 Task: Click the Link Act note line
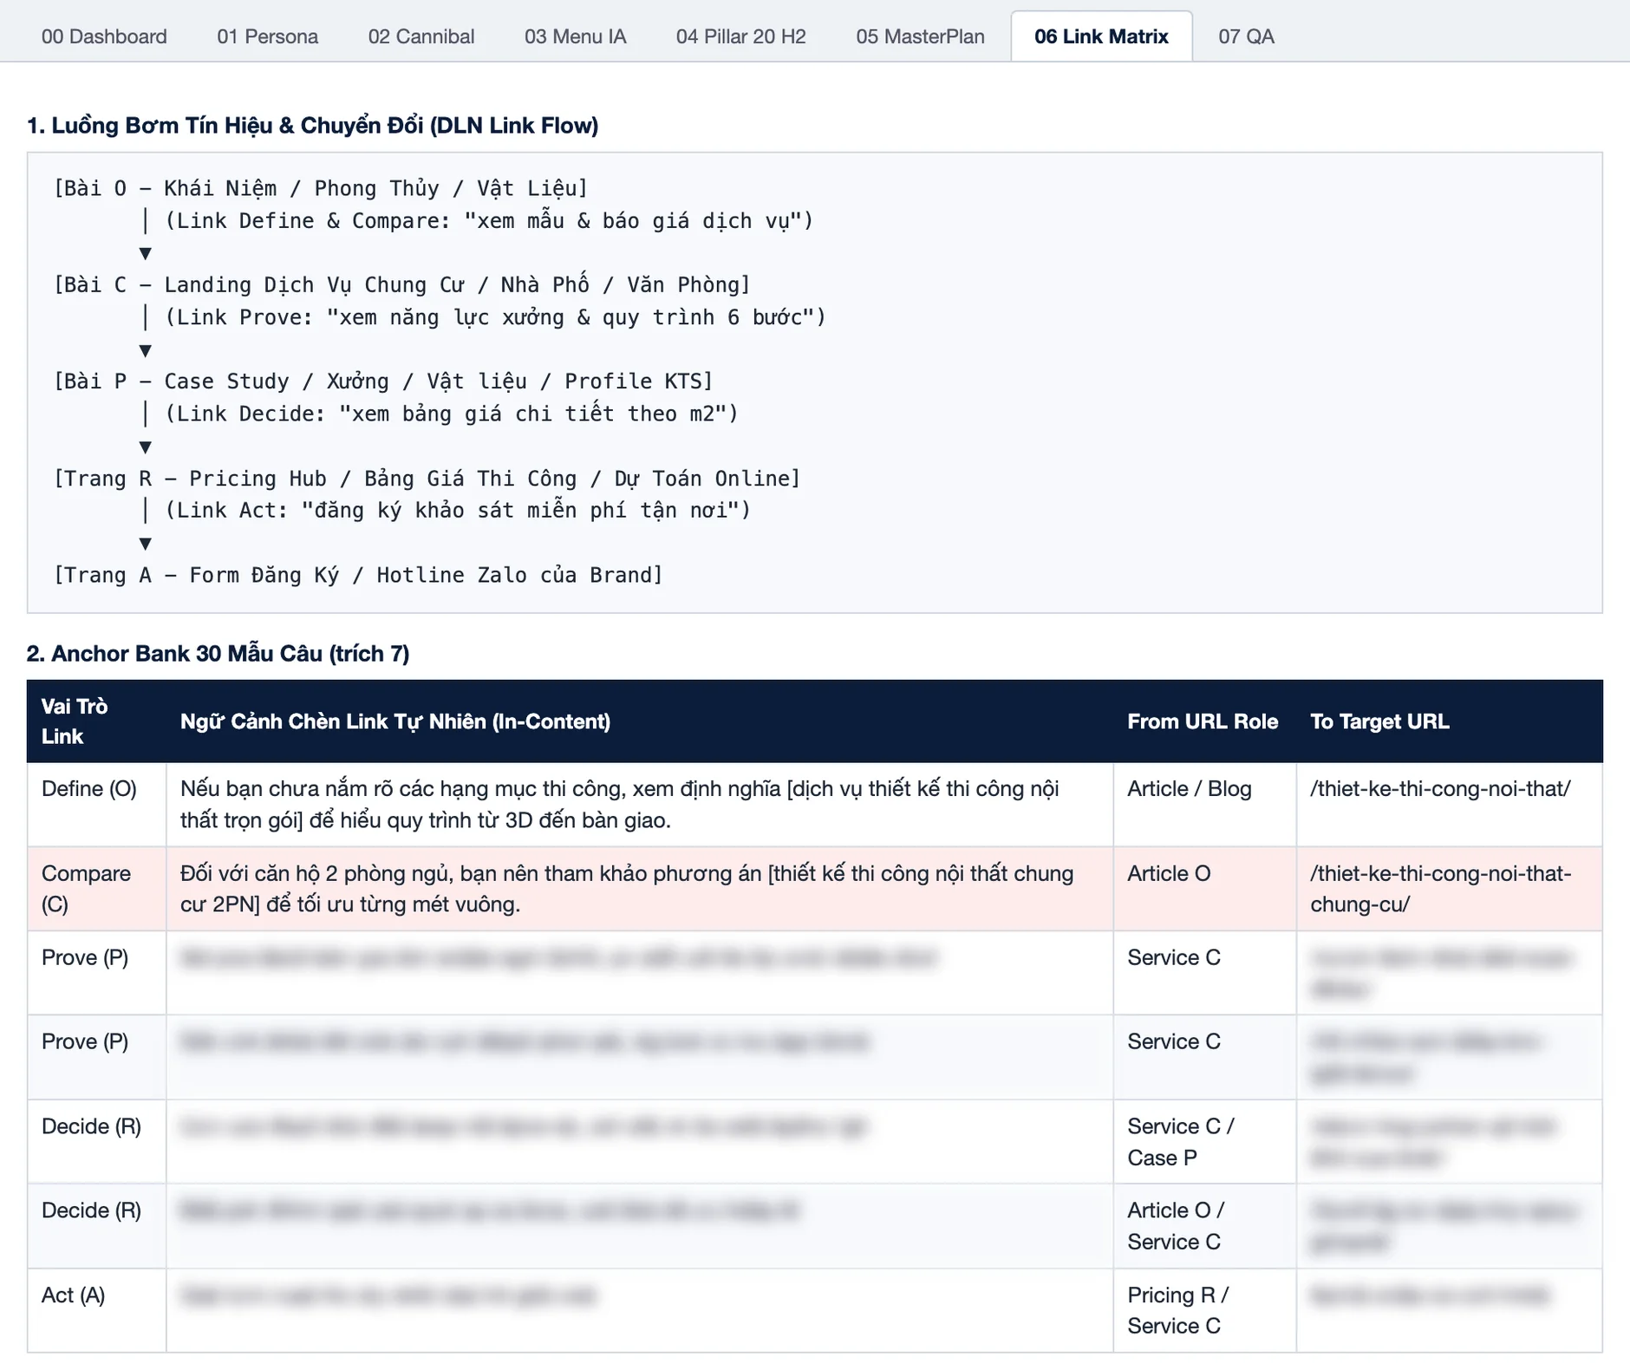pyautogui.click(x=458, y=510)
